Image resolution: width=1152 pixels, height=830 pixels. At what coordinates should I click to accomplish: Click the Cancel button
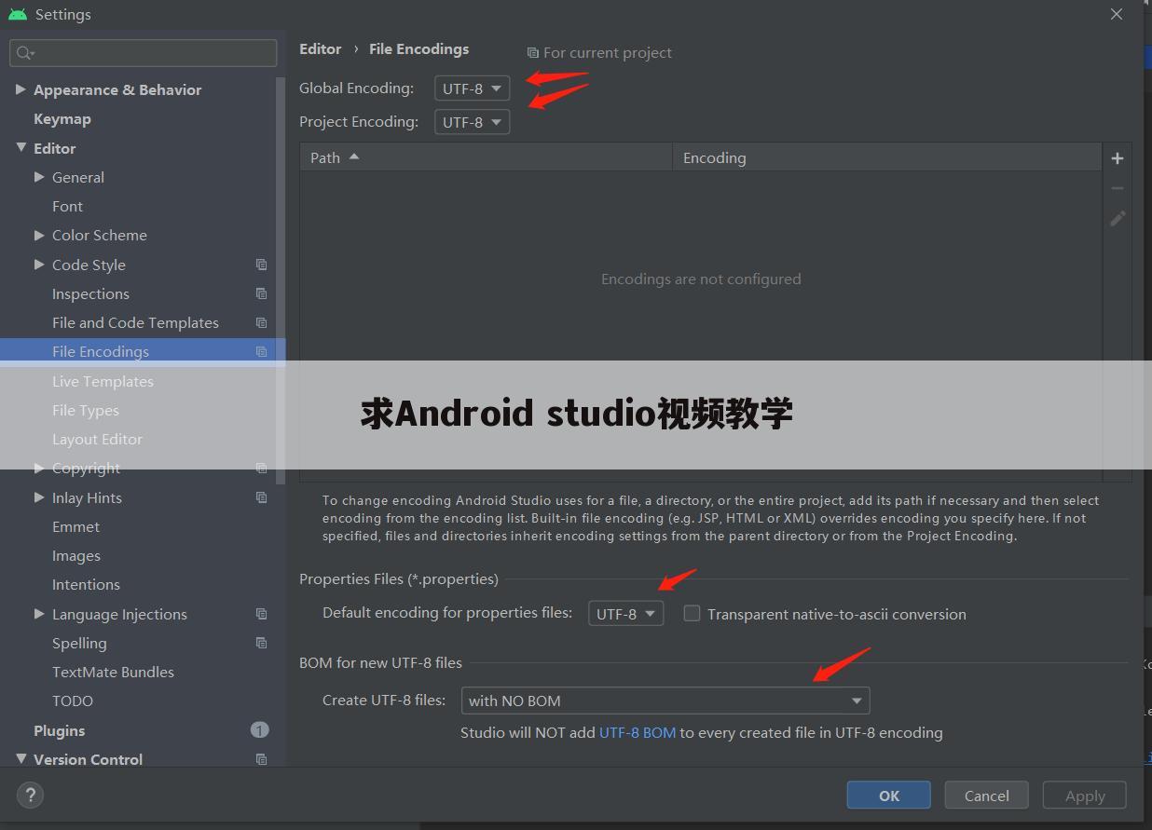pos(986,796)
